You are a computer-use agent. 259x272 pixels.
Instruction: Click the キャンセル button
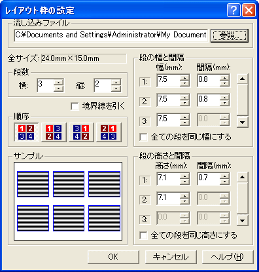(171, 257)
